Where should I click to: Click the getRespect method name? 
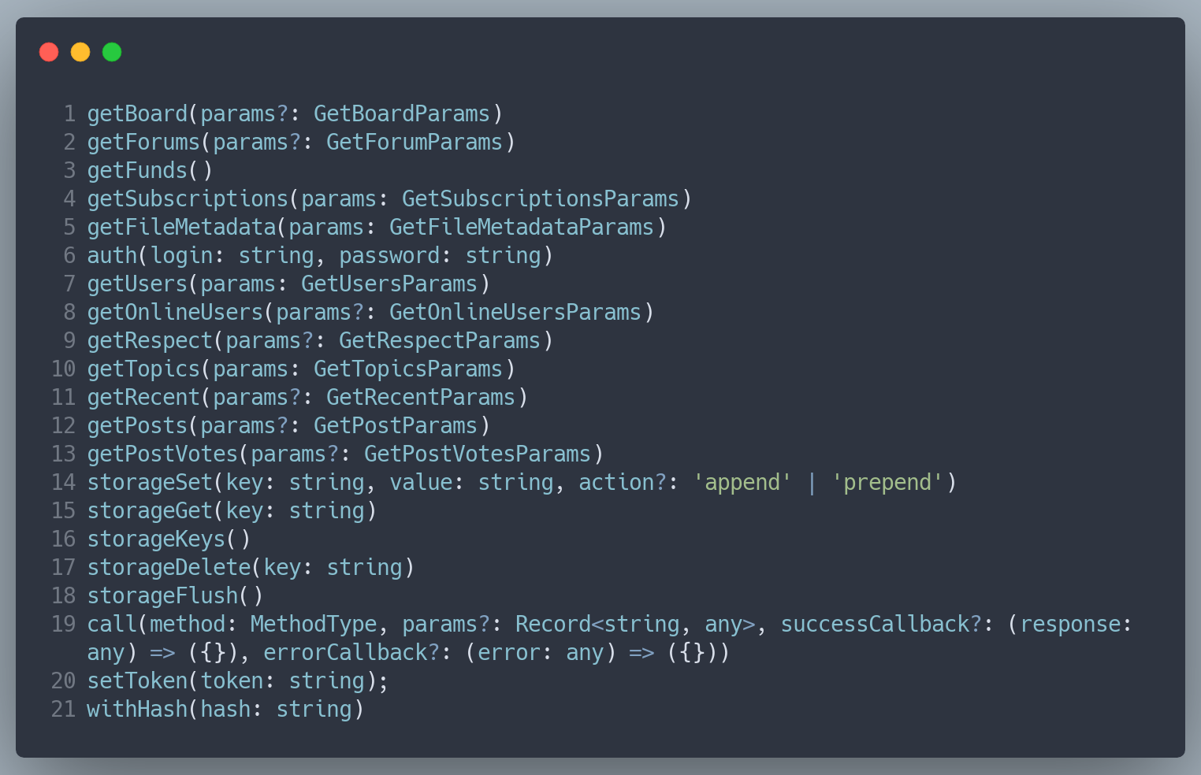coord(150,341)
